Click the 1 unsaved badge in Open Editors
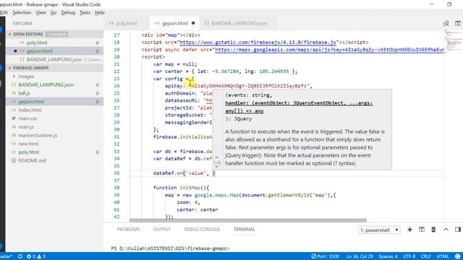 click(57, 34)
